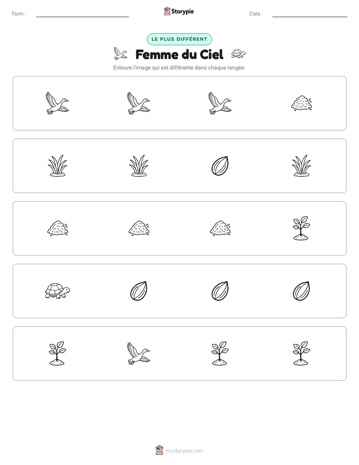Click the dirt pile in the first row
The image size is (359, 465).
click(x=301, y=103)
